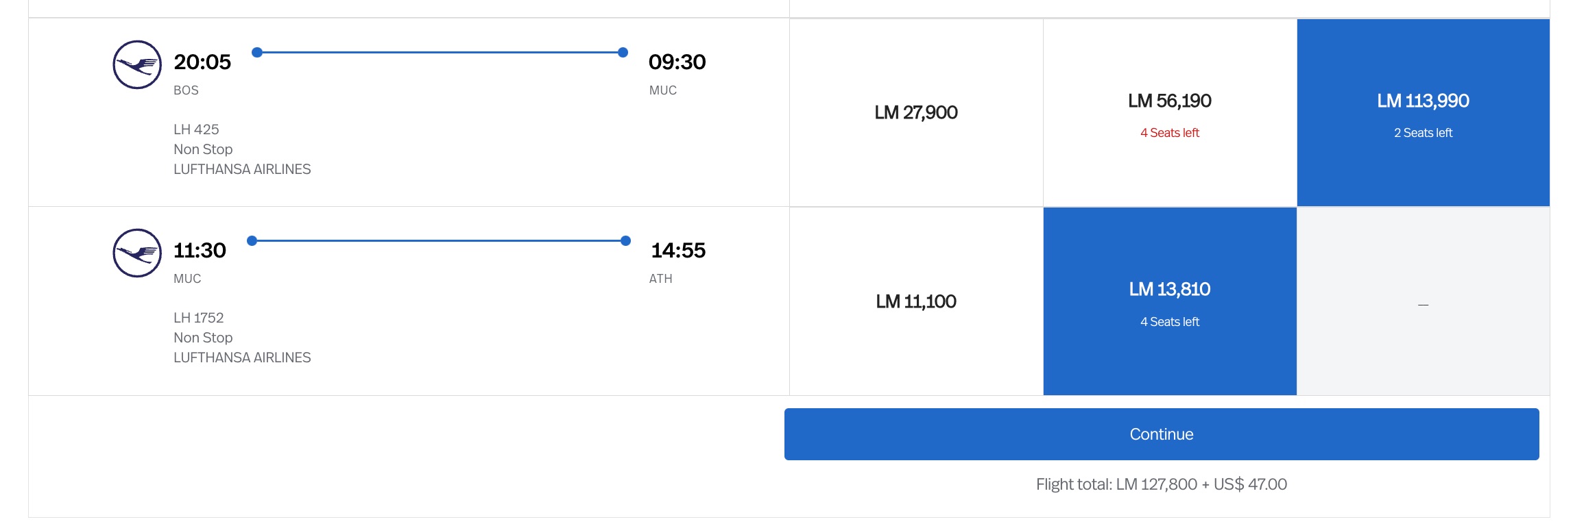Click the 14:55 arrival time at ATH
1573x526 pixels.
click(x=677, y=251)
